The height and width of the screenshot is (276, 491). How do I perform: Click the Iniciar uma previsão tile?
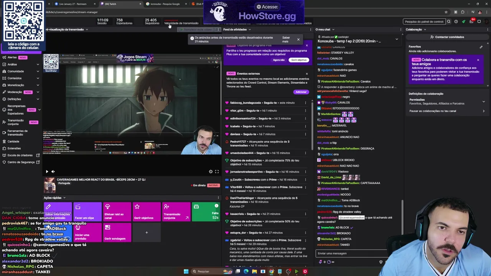click(87, 232)
